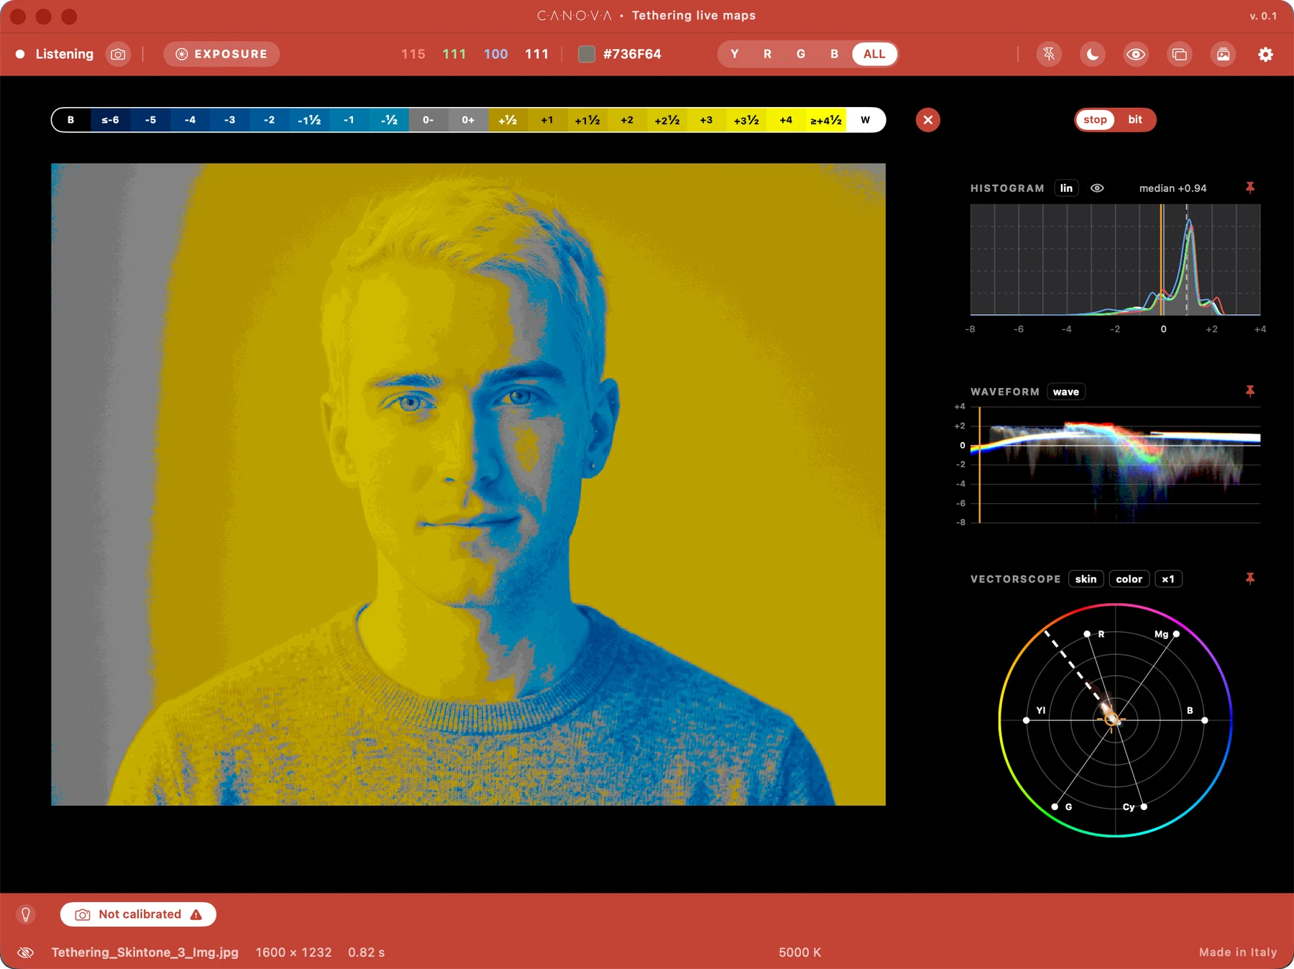The height and width of the screenshot is (969, 1294).
Task: Open the EXPOSURE map mode selector
Action: [x=221, y=54]
